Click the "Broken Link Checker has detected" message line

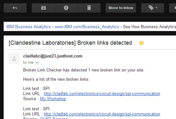(84, 70)
